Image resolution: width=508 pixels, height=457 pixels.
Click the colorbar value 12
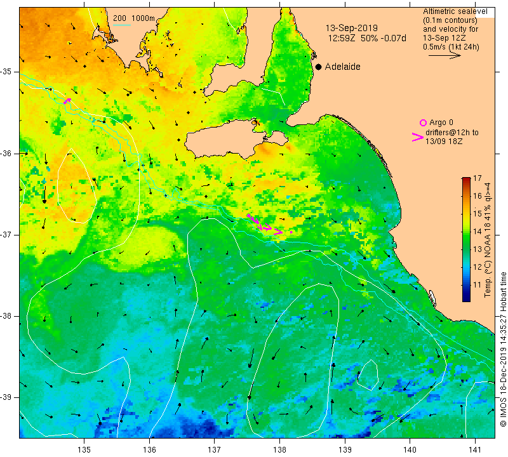478,267
